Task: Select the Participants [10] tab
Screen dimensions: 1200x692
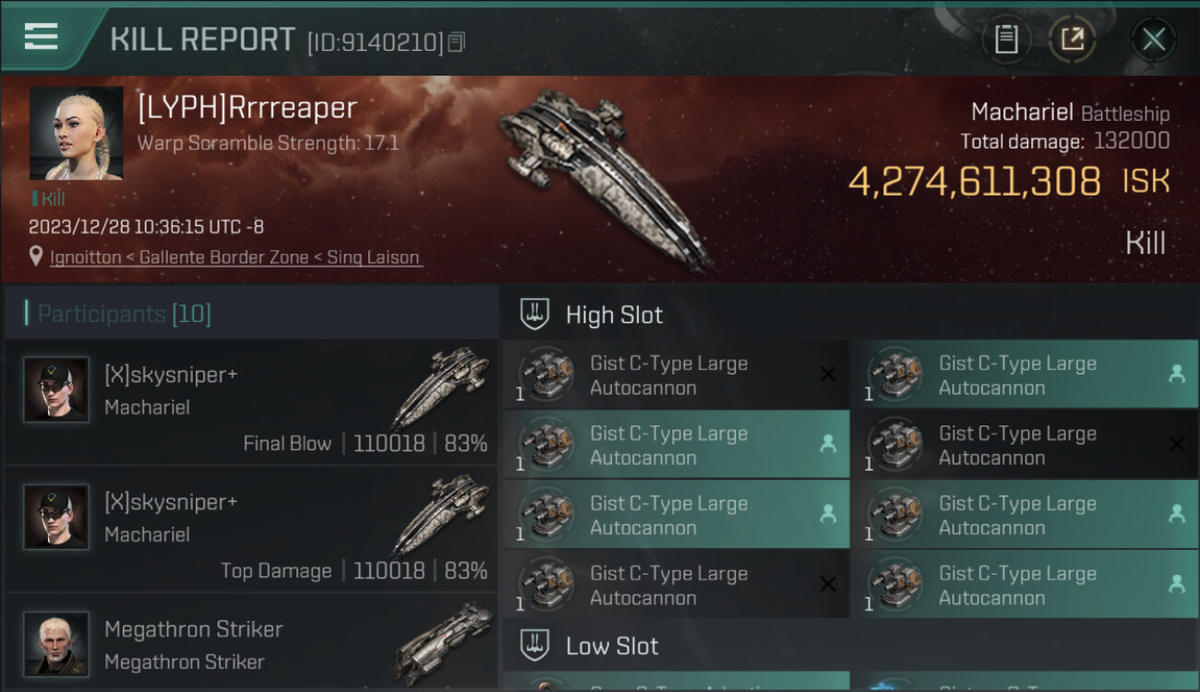Action: coord(125,315)
